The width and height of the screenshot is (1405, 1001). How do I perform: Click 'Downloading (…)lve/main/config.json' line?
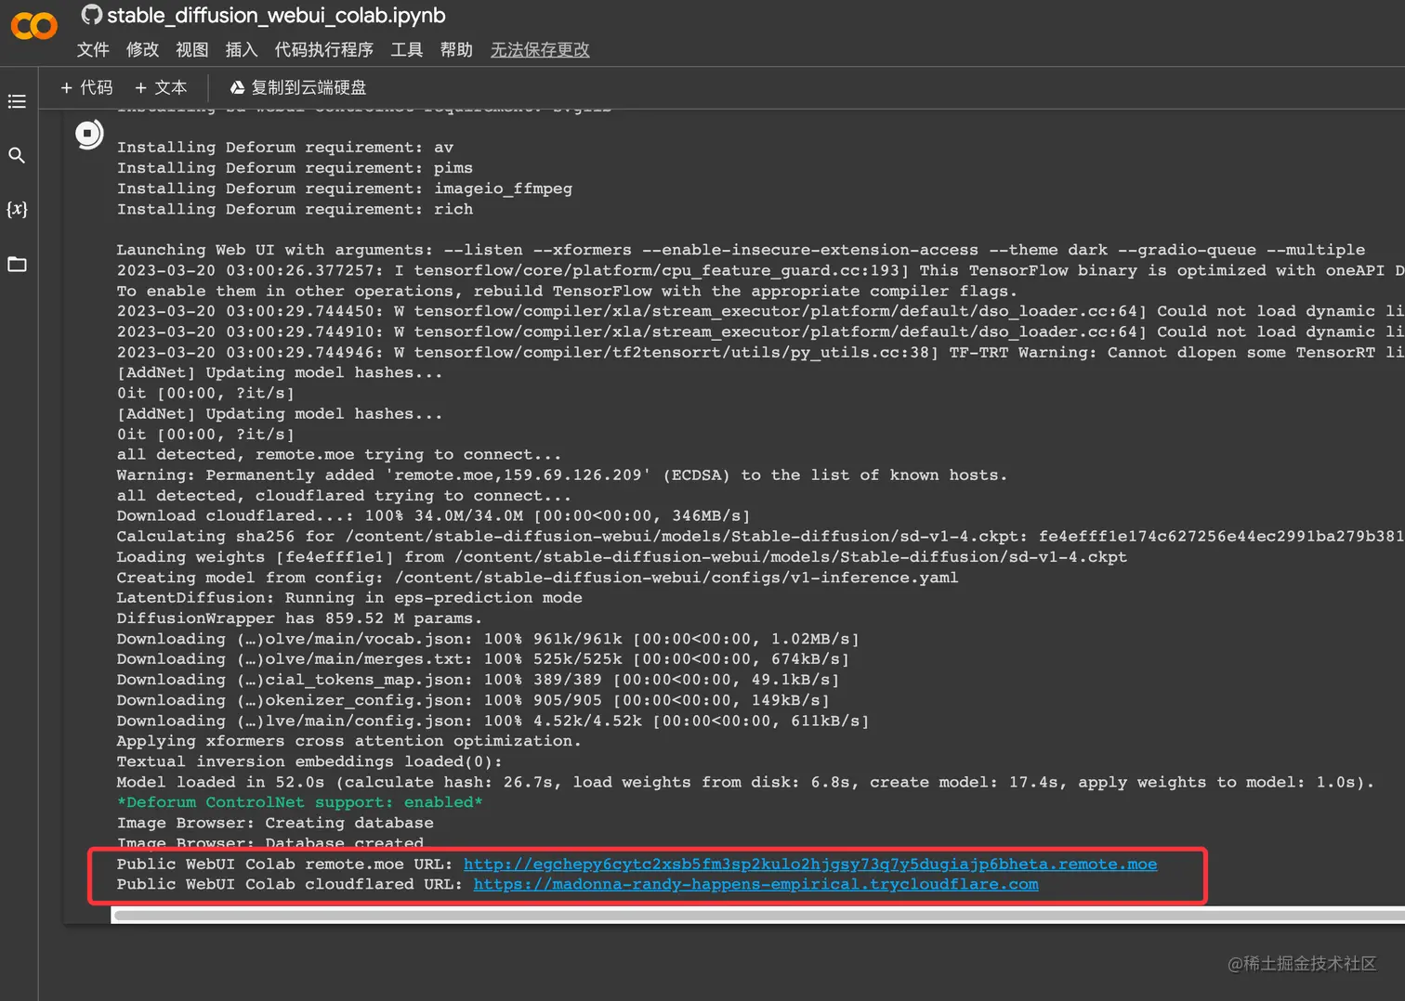pyautogui.click(x=492, y=721)
